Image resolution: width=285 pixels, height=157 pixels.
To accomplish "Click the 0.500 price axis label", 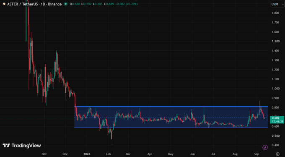I will [x=275, y=136].
